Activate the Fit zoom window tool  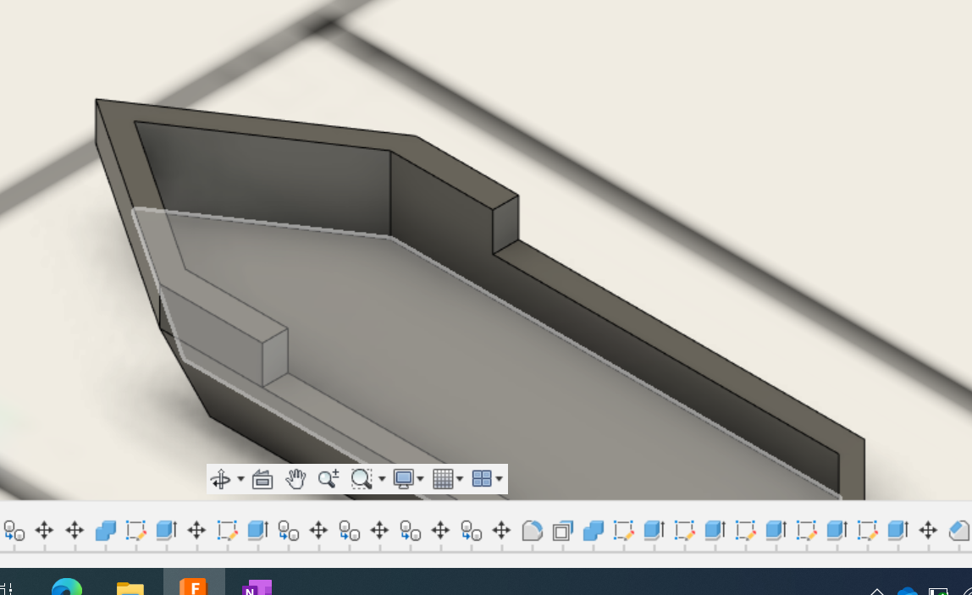360,478
